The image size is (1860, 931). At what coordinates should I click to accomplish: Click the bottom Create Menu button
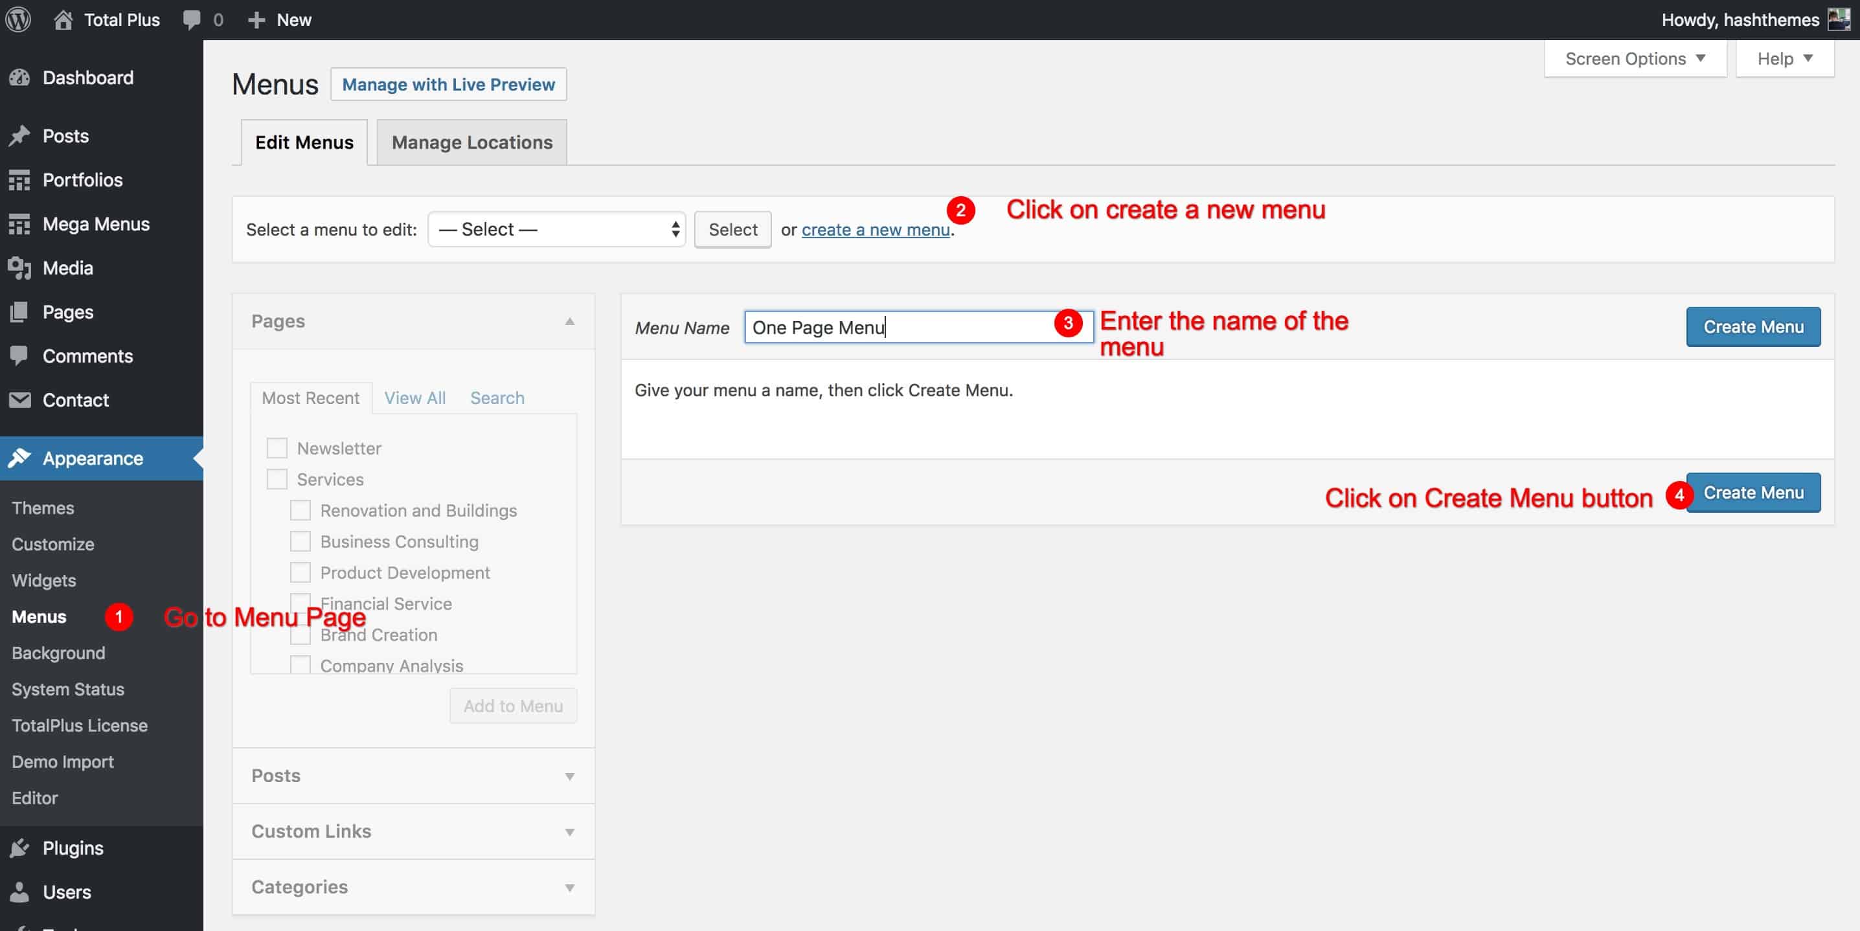(x=1753, y=493)
